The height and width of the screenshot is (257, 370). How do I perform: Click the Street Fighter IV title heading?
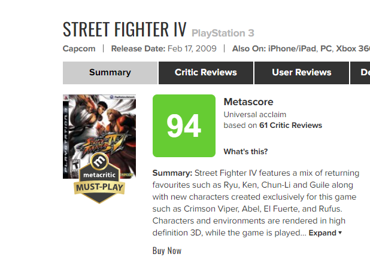(125, 29)
